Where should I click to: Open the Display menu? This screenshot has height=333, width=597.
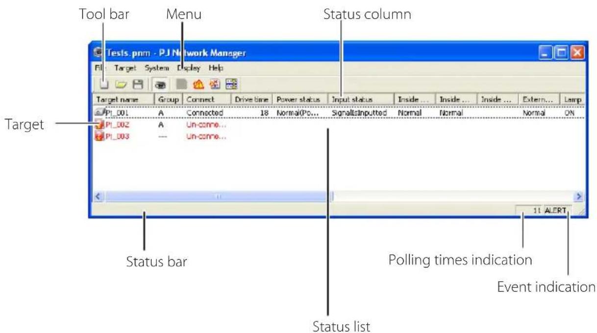(189, 68)
